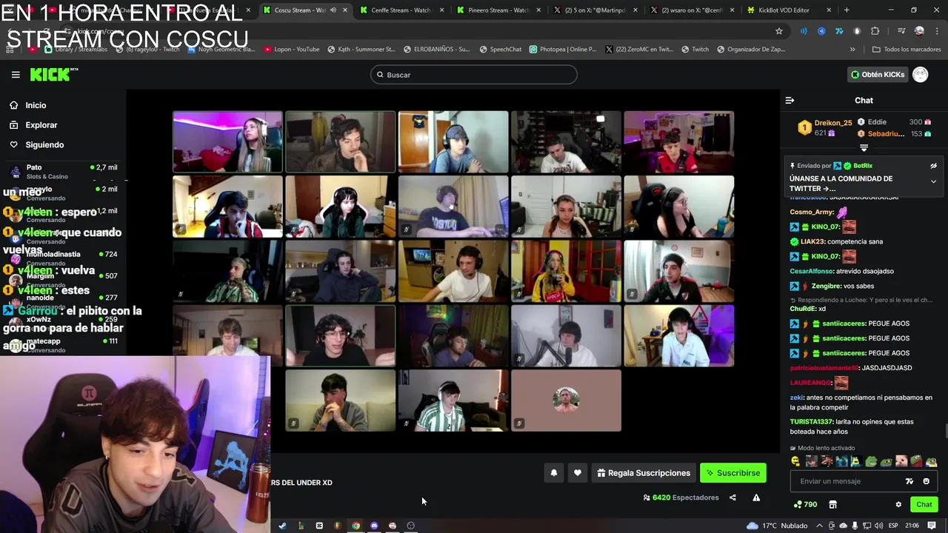Click Dreikon_25 top gifter name
Viewport: 948px width, 533px height.
click(833, 123)
